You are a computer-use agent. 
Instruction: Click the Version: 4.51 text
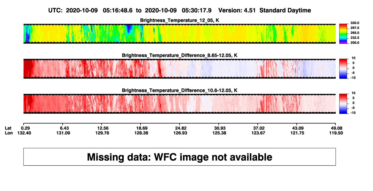pyautogui.click(x=237, y=11)
